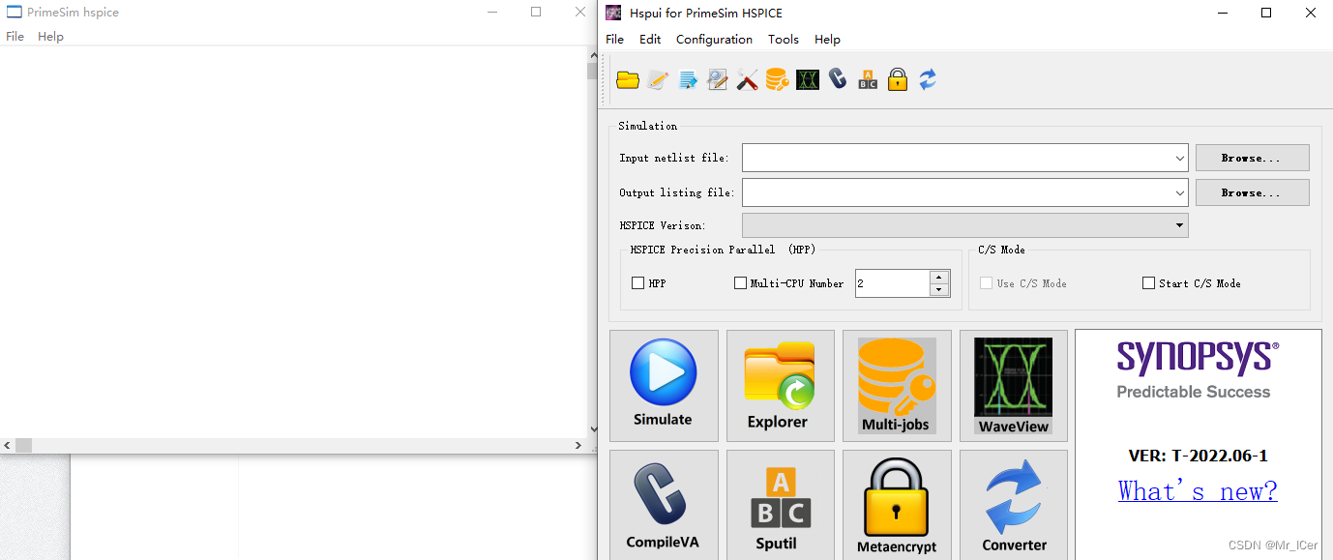Viewport: 1333px width, 560px height.
Task: Open the WaveView large button
Action: (1014, 386)
